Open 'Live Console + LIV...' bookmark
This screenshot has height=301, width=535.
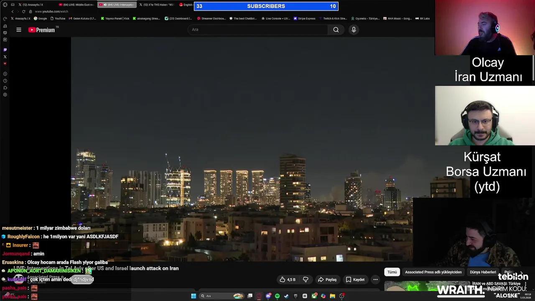pyautogui.click(x=275, y=18)
